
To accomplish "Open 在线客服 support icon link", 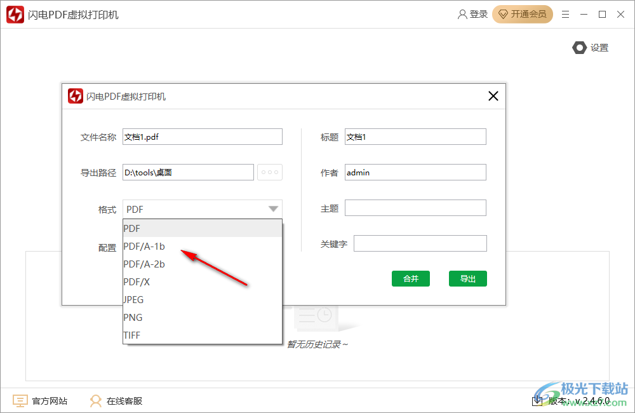I will 96,401.
